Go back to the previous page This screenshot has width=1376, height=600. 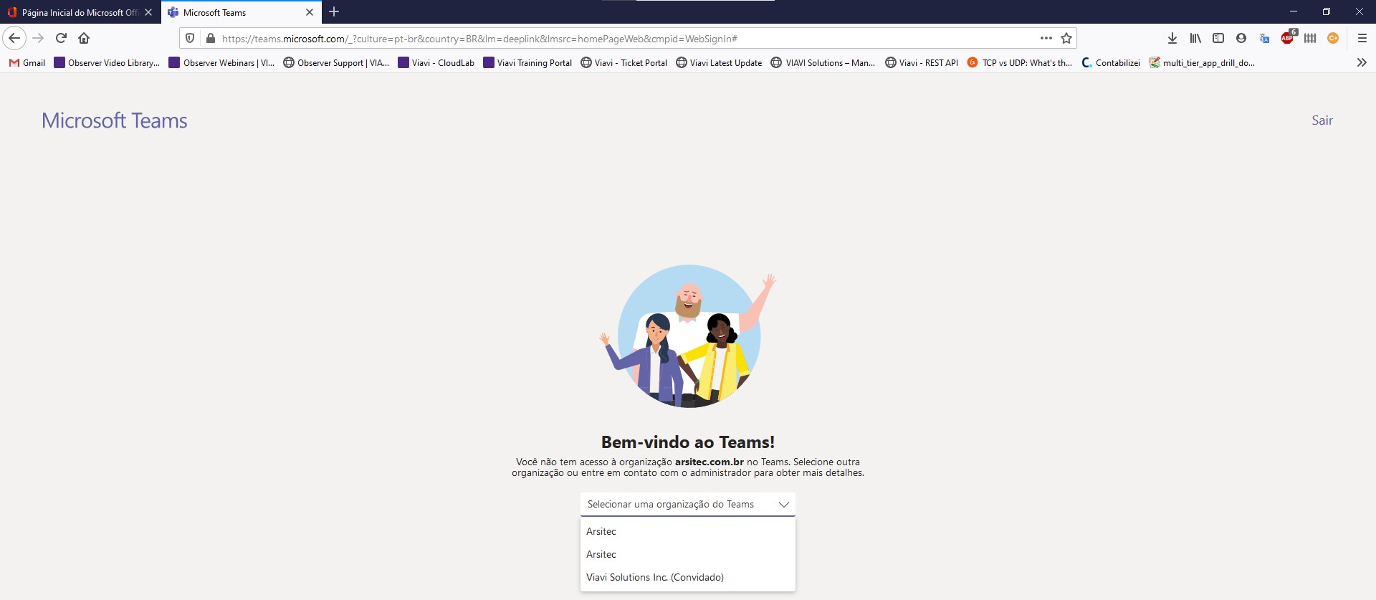click(14, 38)
